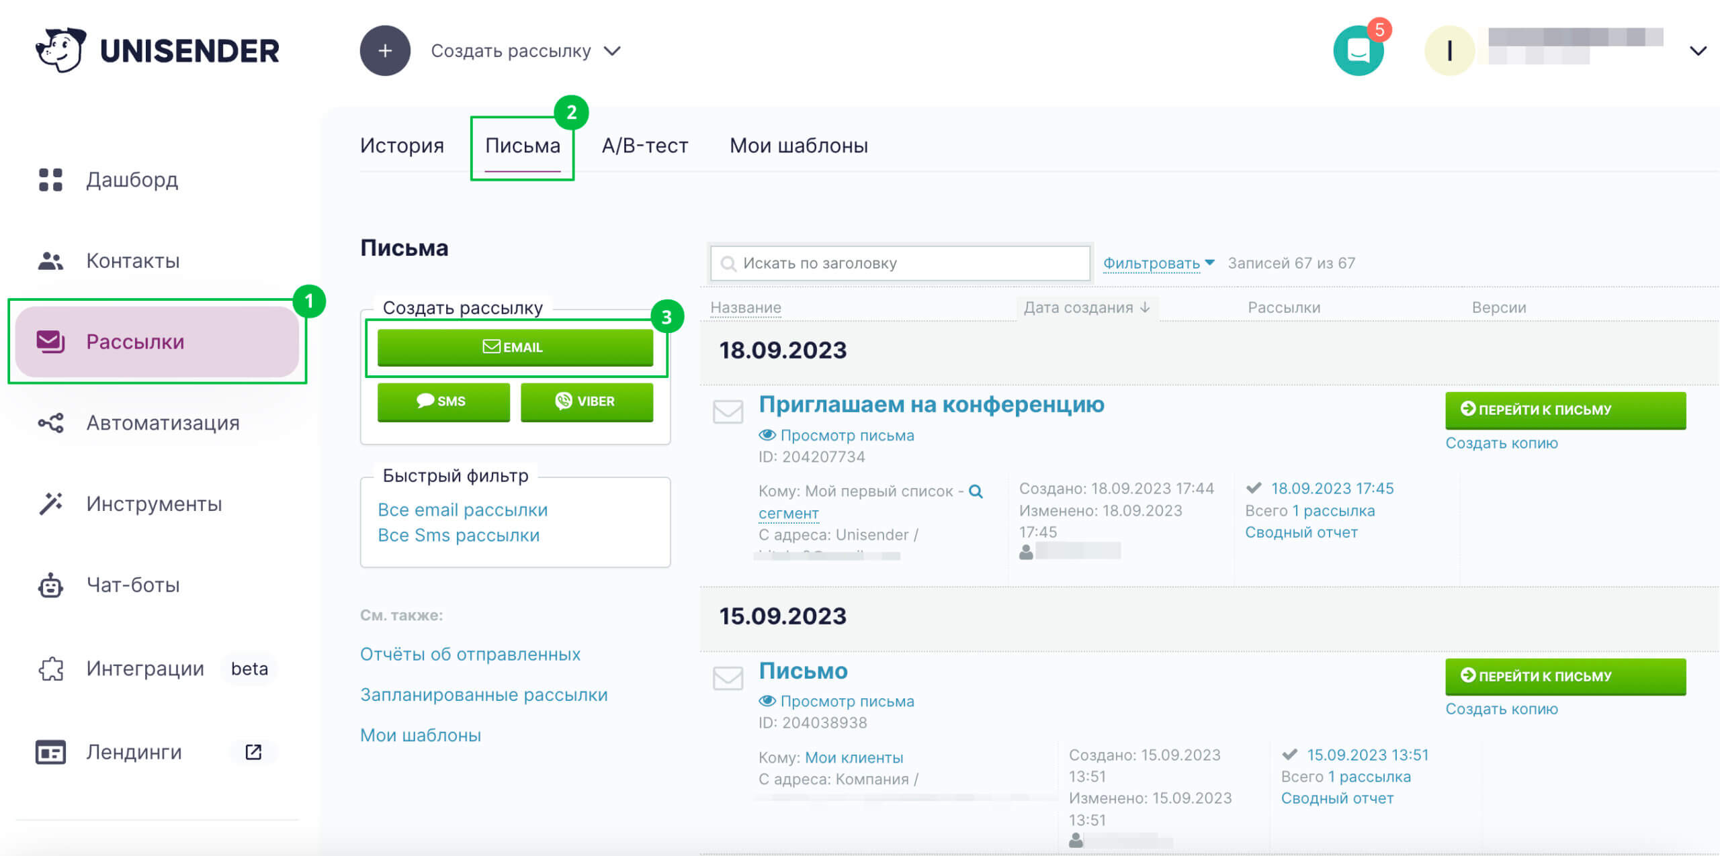Open Лендинги external link icon
The height and width of the screenshot is (856, 1720).
(x=253, y=752)
